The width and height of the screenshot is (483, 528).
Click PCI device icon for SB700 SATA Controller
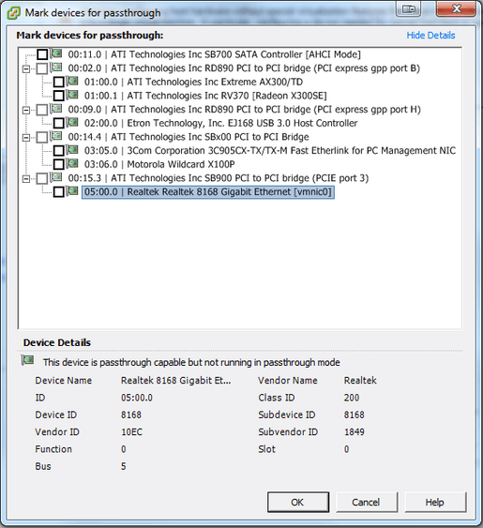(x=56, y=53)
